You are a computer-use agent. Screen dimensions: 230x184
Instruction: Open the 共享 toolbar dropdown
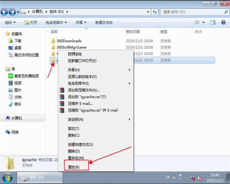(x=81, y=23)
